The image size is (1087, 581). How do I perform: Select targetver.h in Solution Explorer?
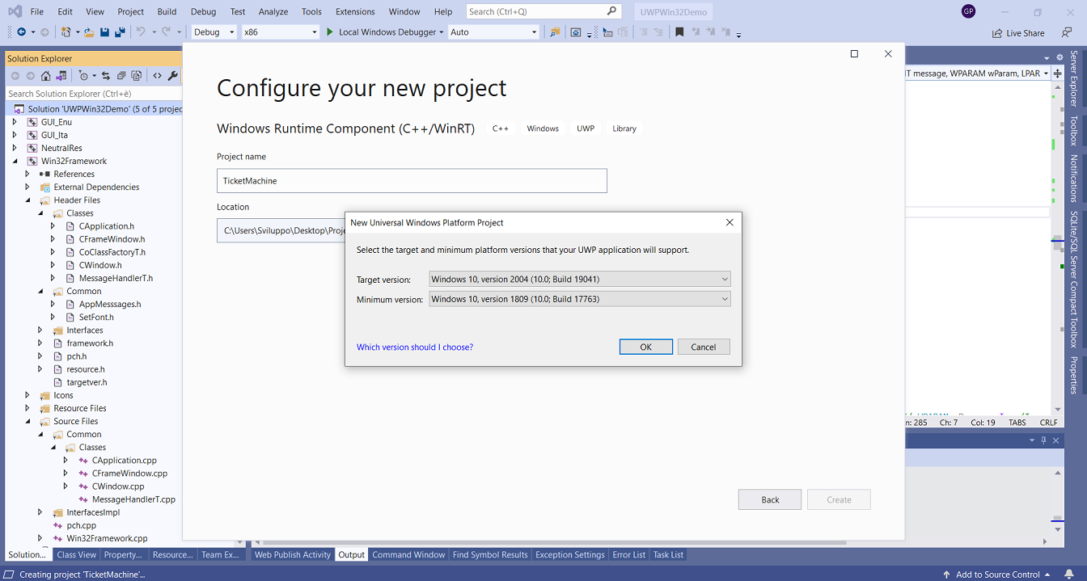pos(87,382)
